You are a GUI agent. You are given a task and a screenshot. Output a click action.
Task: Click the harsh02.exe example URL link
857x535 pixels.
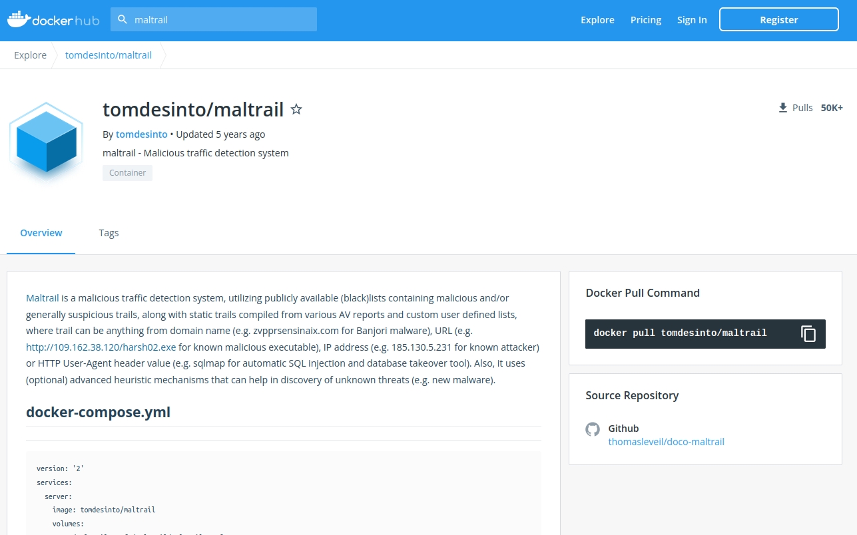[101, 347]
